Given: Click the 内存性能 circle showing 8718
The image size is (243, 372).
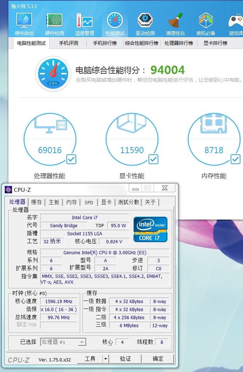Looking at the screenshot, I should coord(214,139).
